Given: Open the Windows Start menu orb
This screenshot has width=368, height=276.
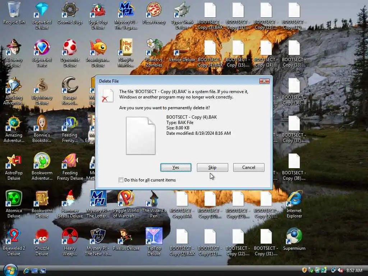Looking at the screenshot, I should coord(10,270).
